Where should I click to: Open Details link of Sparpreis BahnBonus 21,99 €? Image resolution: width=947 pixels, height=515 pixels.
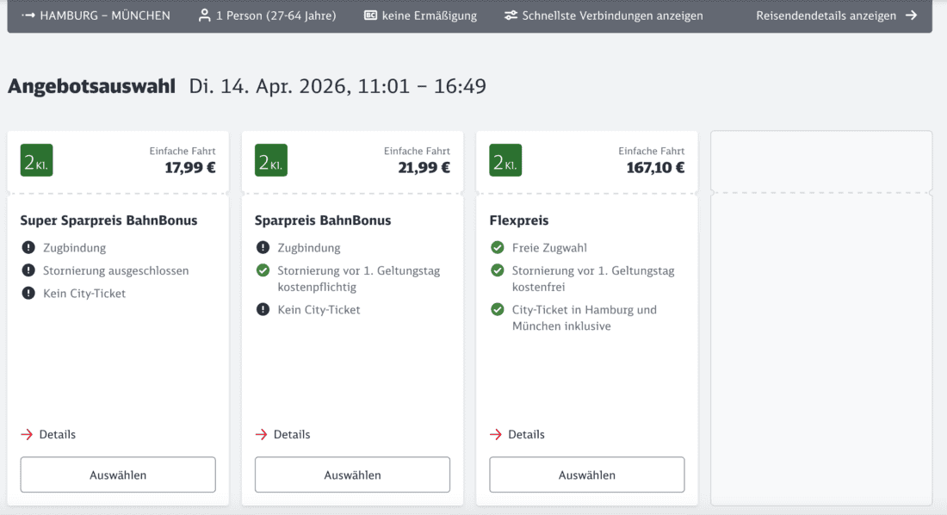(282, 434)
